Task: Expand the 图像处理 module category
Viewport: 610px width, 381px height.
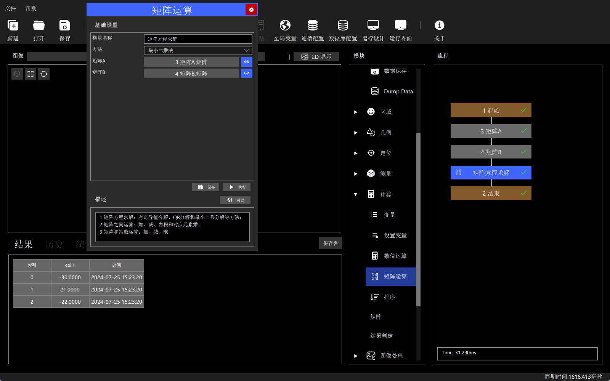Action: point(356,356)
